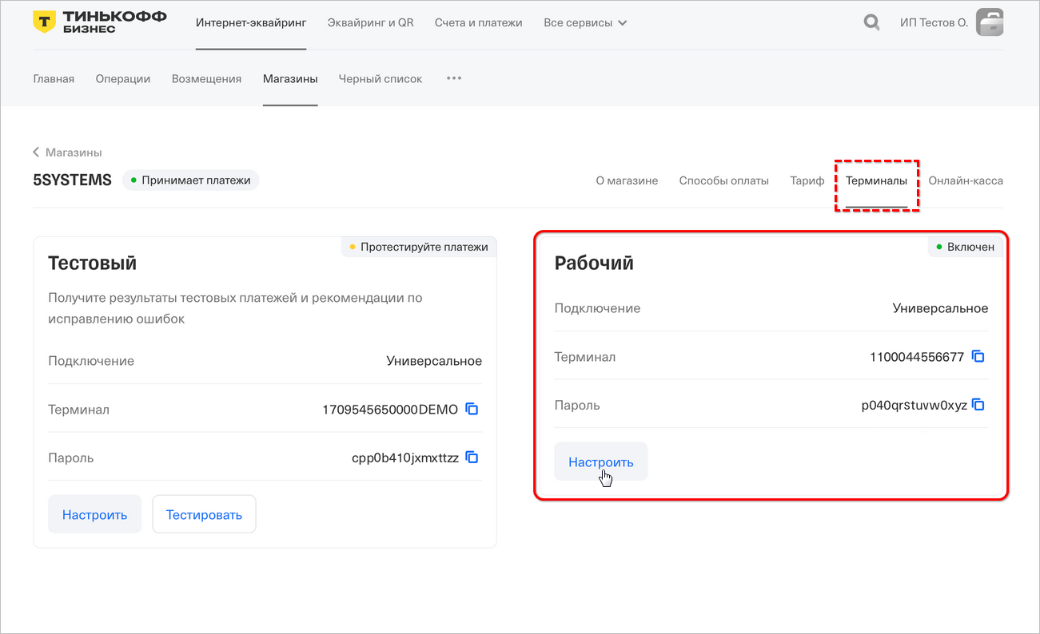The width and height of the screenshot is (1040, 634).
Task: Open the Интернет-эквайринг section
Action: [x=251, y=22]
